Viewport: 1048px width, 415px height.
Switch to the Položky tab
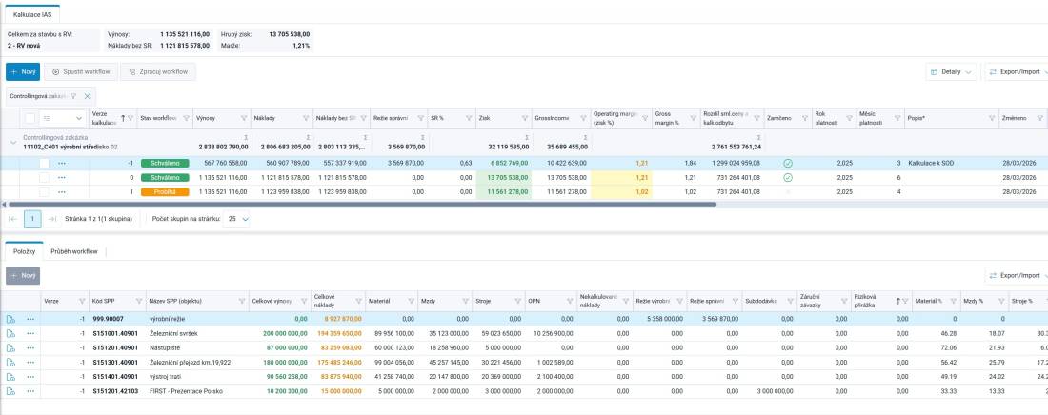(24, 252)
